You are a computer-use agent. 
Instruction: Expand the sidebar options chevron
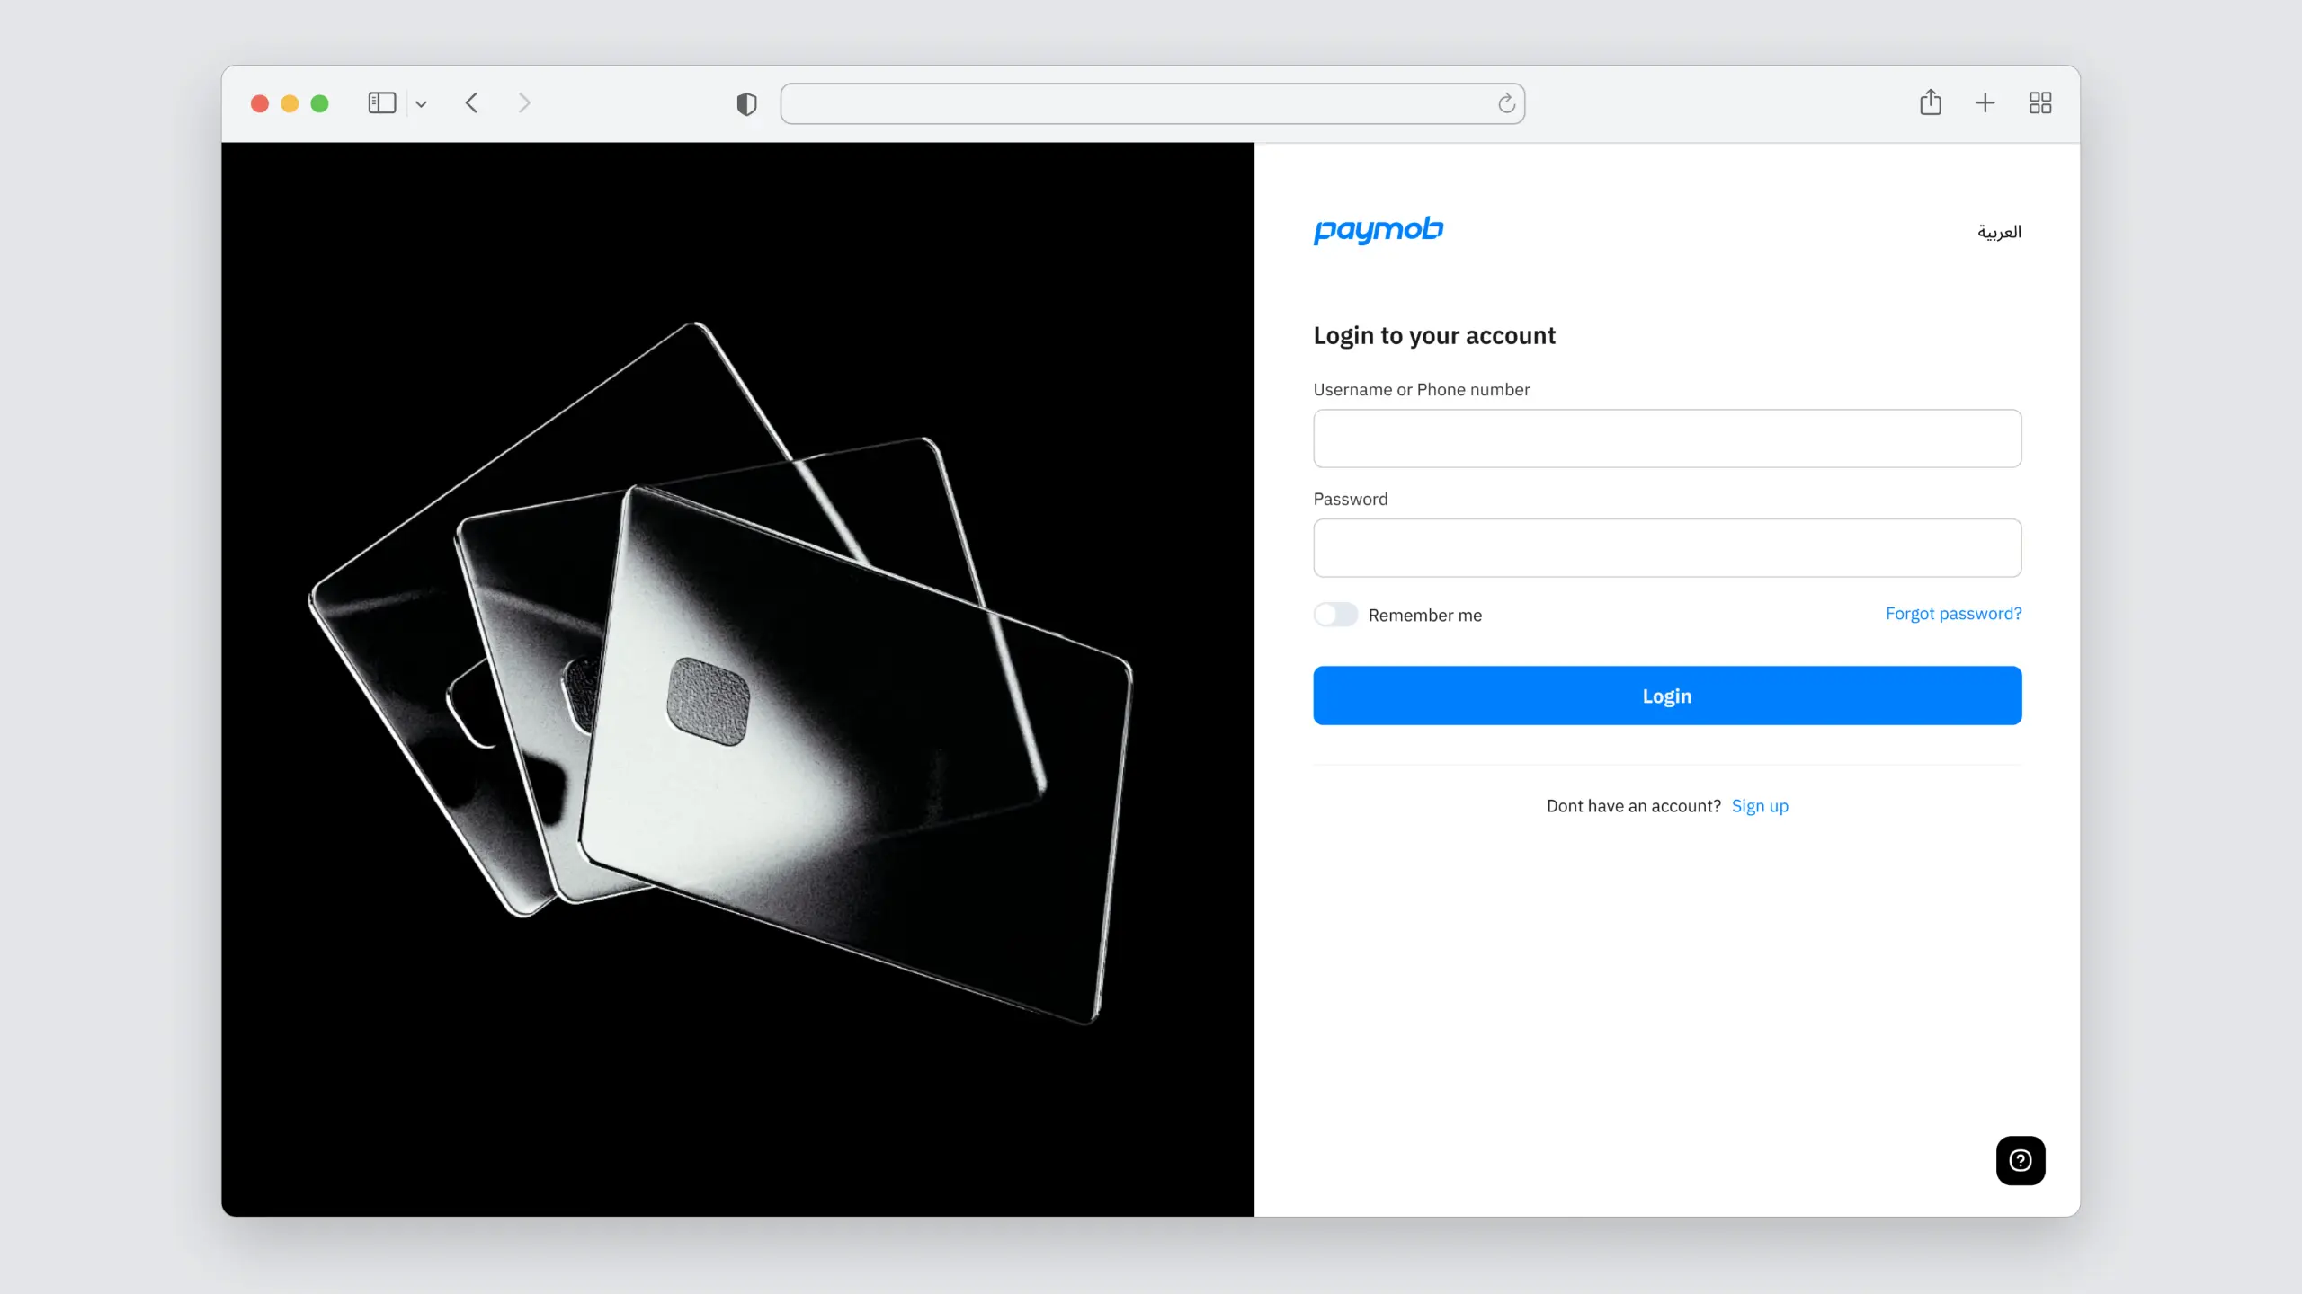421,104
